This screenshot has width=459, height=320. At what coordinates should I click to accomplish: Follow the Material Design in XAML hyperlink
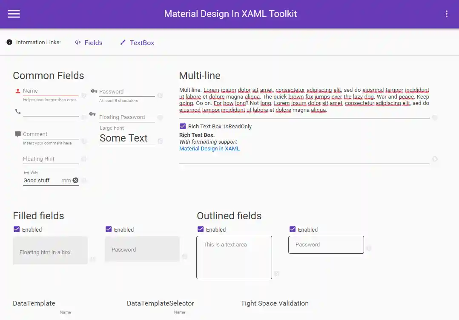(x=209, y=149)
